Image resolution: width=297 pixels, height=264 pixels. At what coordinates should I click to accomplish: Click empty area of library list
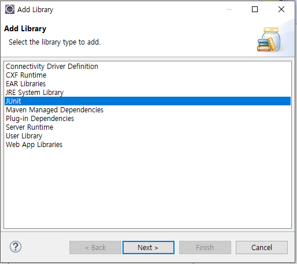point(147,187)
